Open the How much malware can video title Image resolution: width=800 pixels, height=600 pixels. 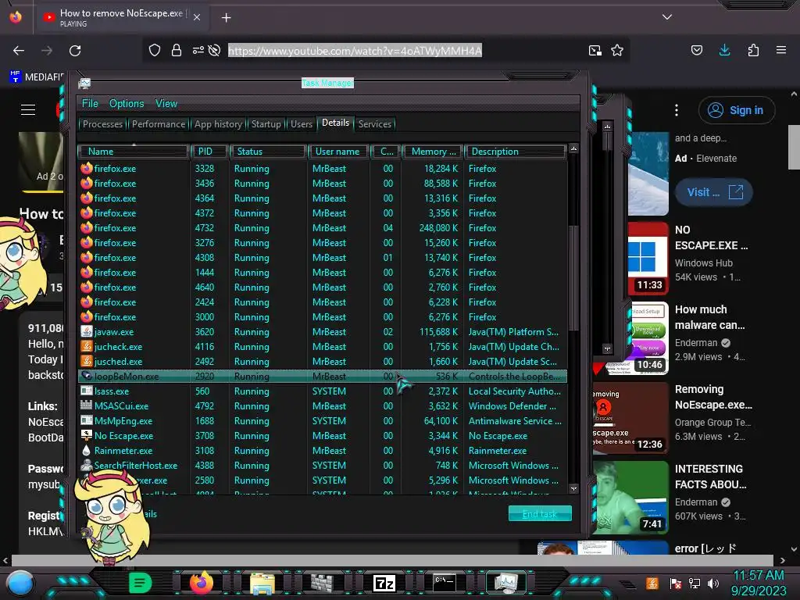709,317
